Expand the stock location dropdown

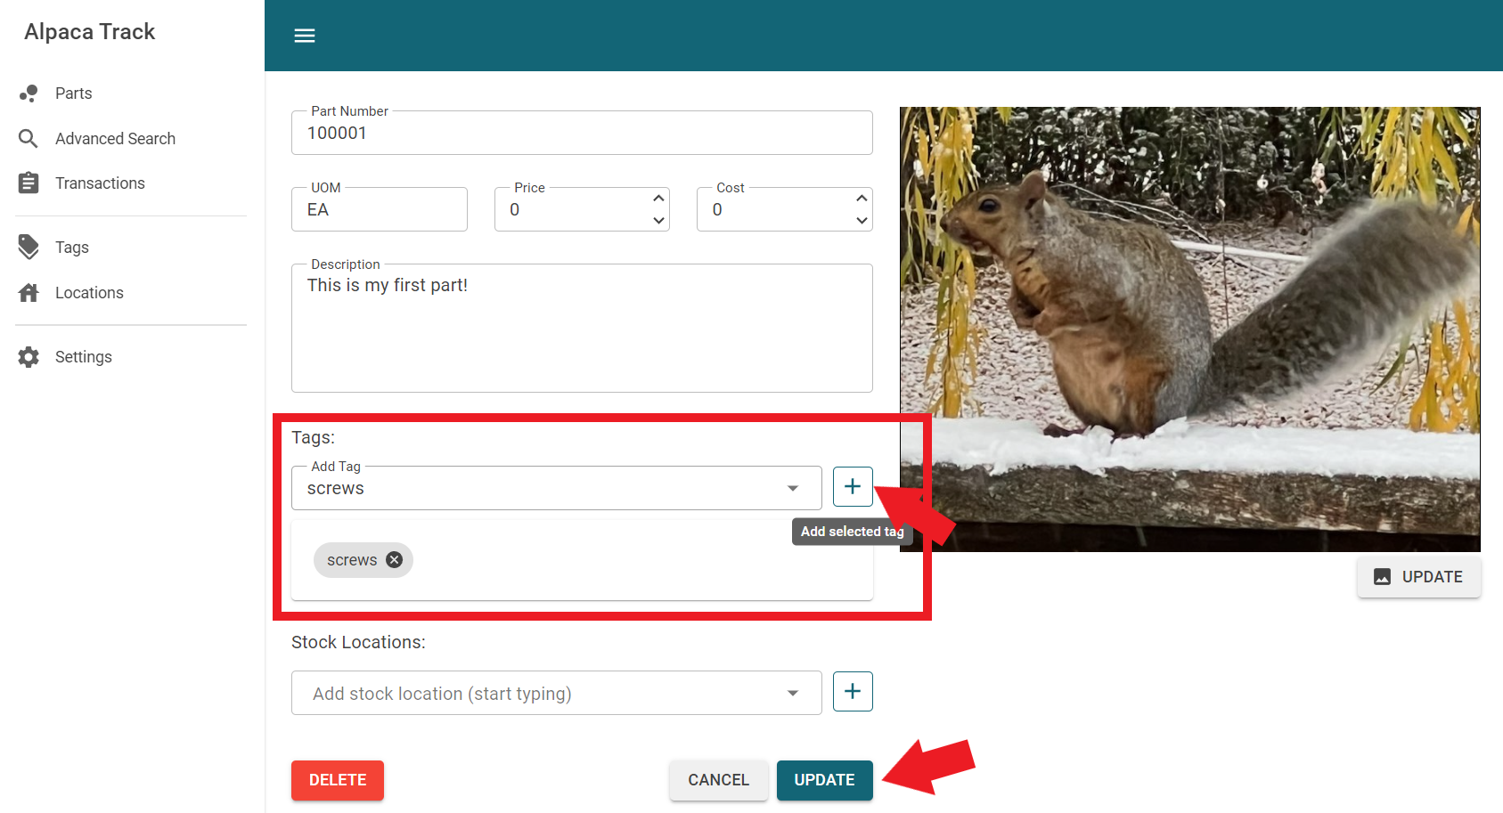tap(792, 694)
